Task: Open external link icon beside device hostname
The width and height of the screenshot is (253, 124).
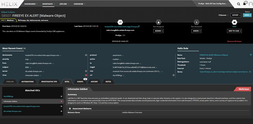Action: [139, 26]
